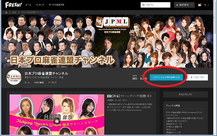
Task: Click the 885 broadcast count
Action: [x=135, y=78]
